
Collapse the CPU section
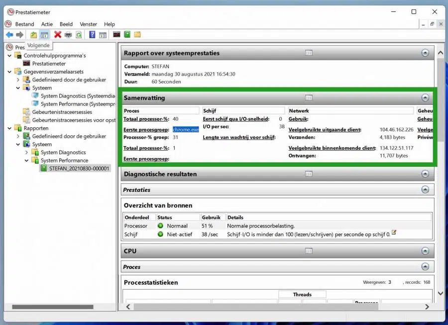coord(425,251)
